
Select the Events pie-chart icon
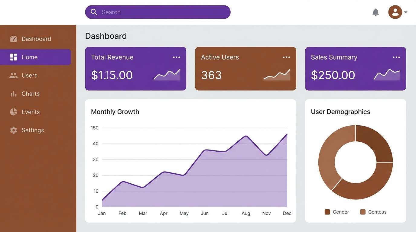[14, 112]
